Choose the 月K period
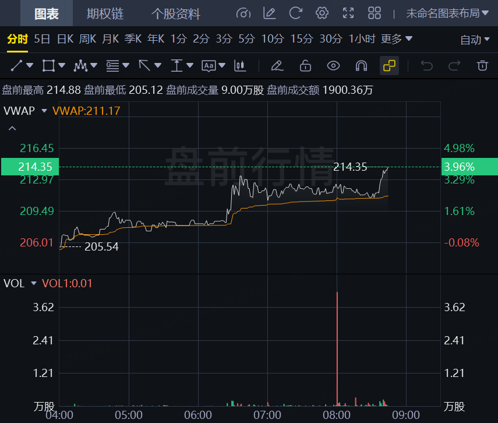This screenshot has width=498, height=423. 111,39
